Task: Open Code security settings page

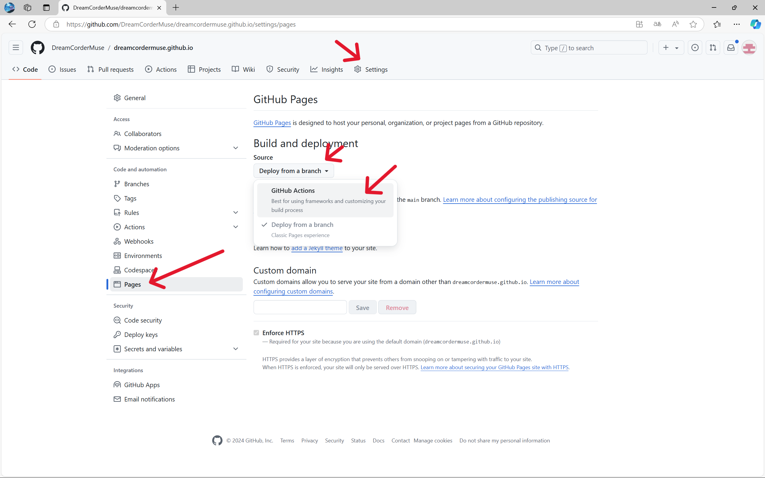Action: click(176, 320)
